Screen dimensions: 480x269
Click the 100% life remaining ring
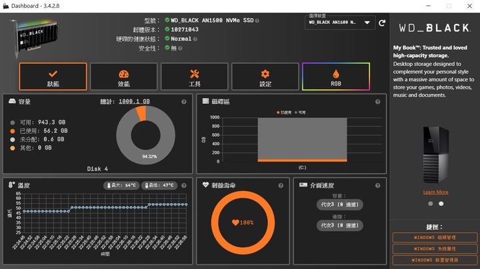[x=243, y=222]
